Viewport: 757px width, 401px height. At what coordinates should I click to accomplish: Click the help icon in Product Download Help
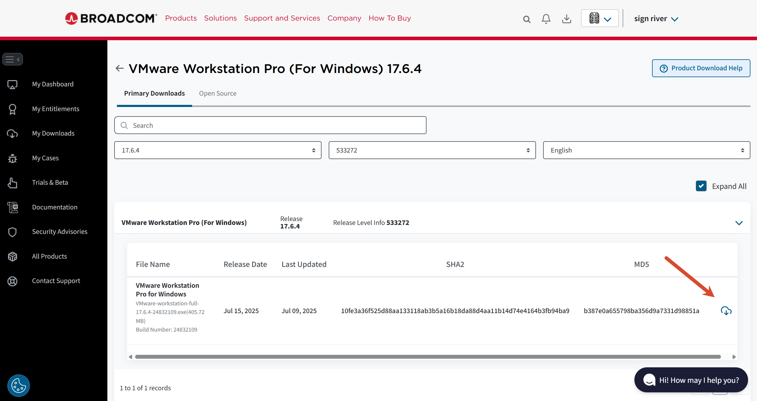(664, 69)
